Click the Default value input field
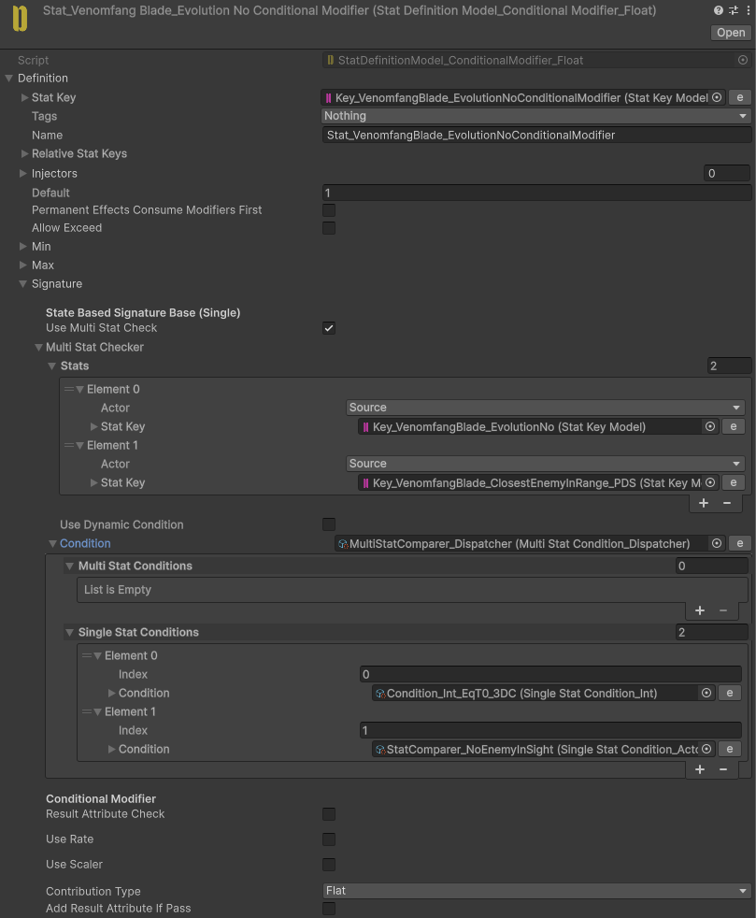The image size is (756, 918). (536, 194)
